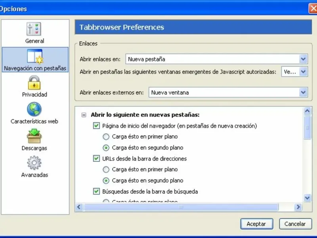Image resolution: width=317 pixels, height=238 pixels.
Task: Open the Avanzadas gear icon
Action: (x=34, y=163)
